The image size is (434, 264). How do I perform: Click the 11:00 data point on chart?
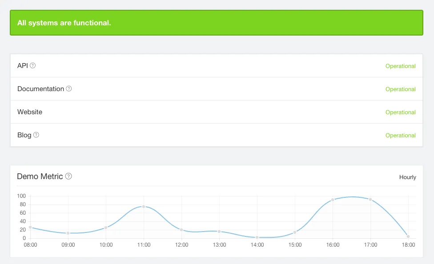point(144,207)
